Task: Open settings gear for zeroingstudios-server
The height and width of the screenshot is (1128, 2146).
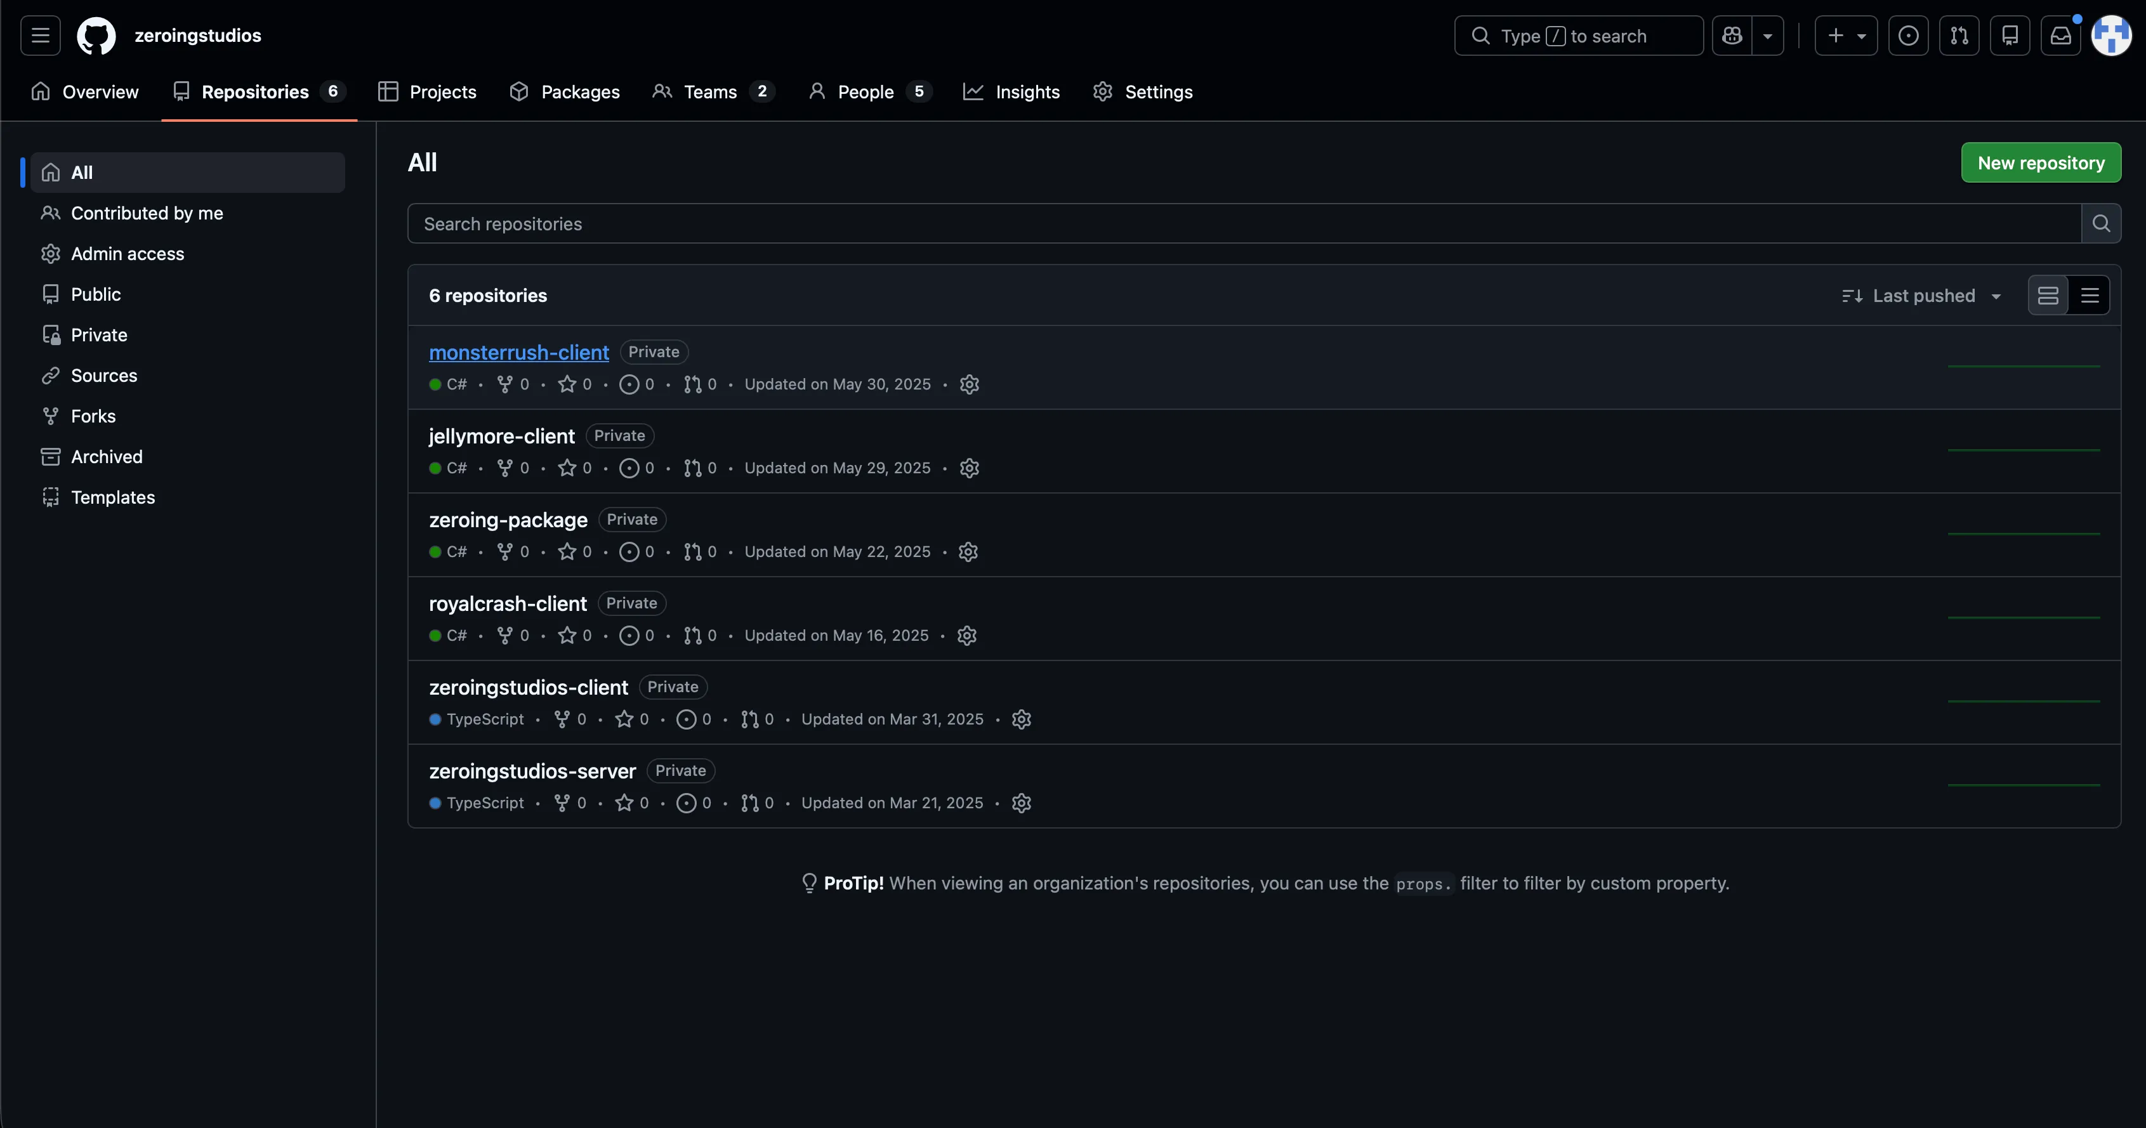Action: click(x=1022, y=803)
